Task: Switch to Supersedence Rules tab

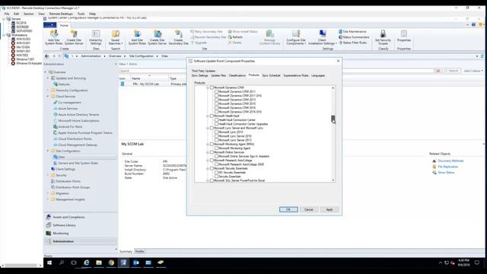Action: [296, 75]
